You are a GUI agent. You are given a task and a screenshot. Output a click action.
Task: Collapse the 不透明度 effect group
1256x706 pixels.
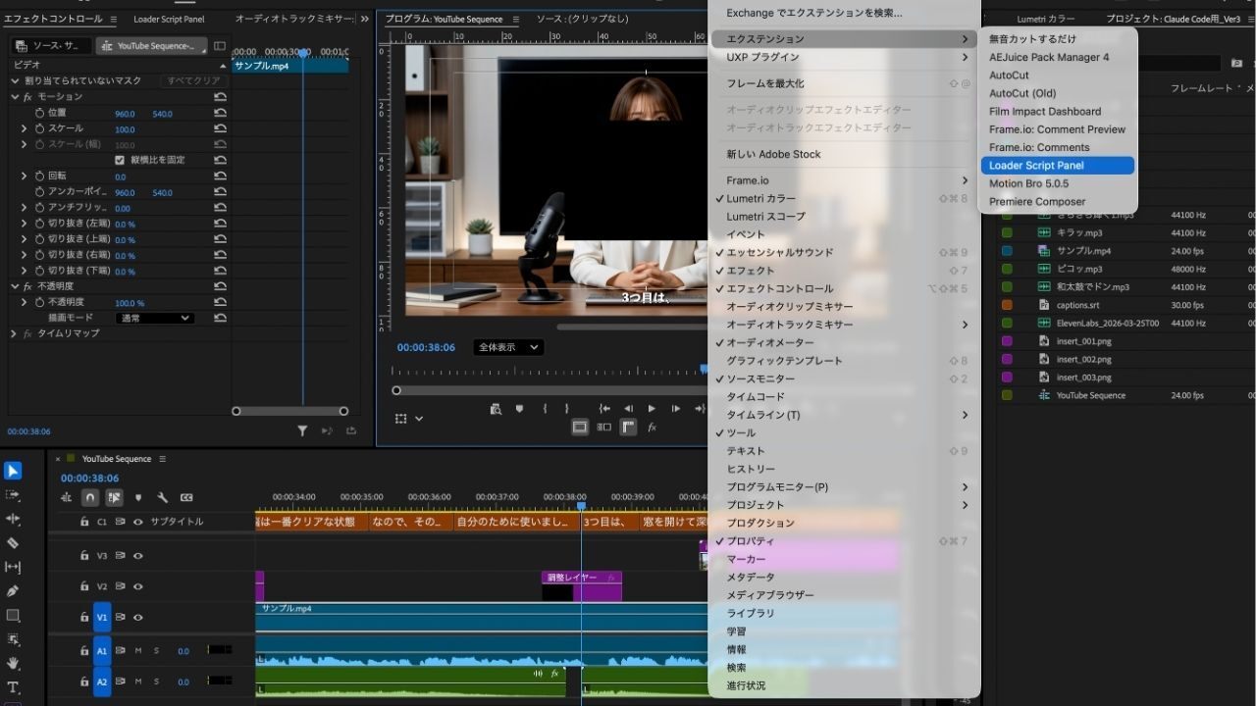point(15,286)
